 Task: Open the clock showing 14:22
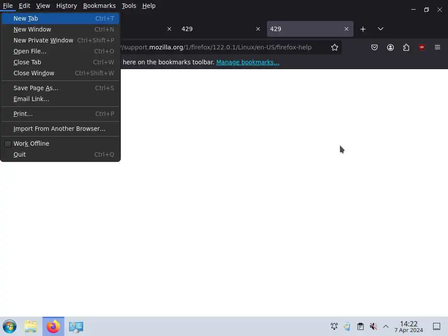(409, 326)
